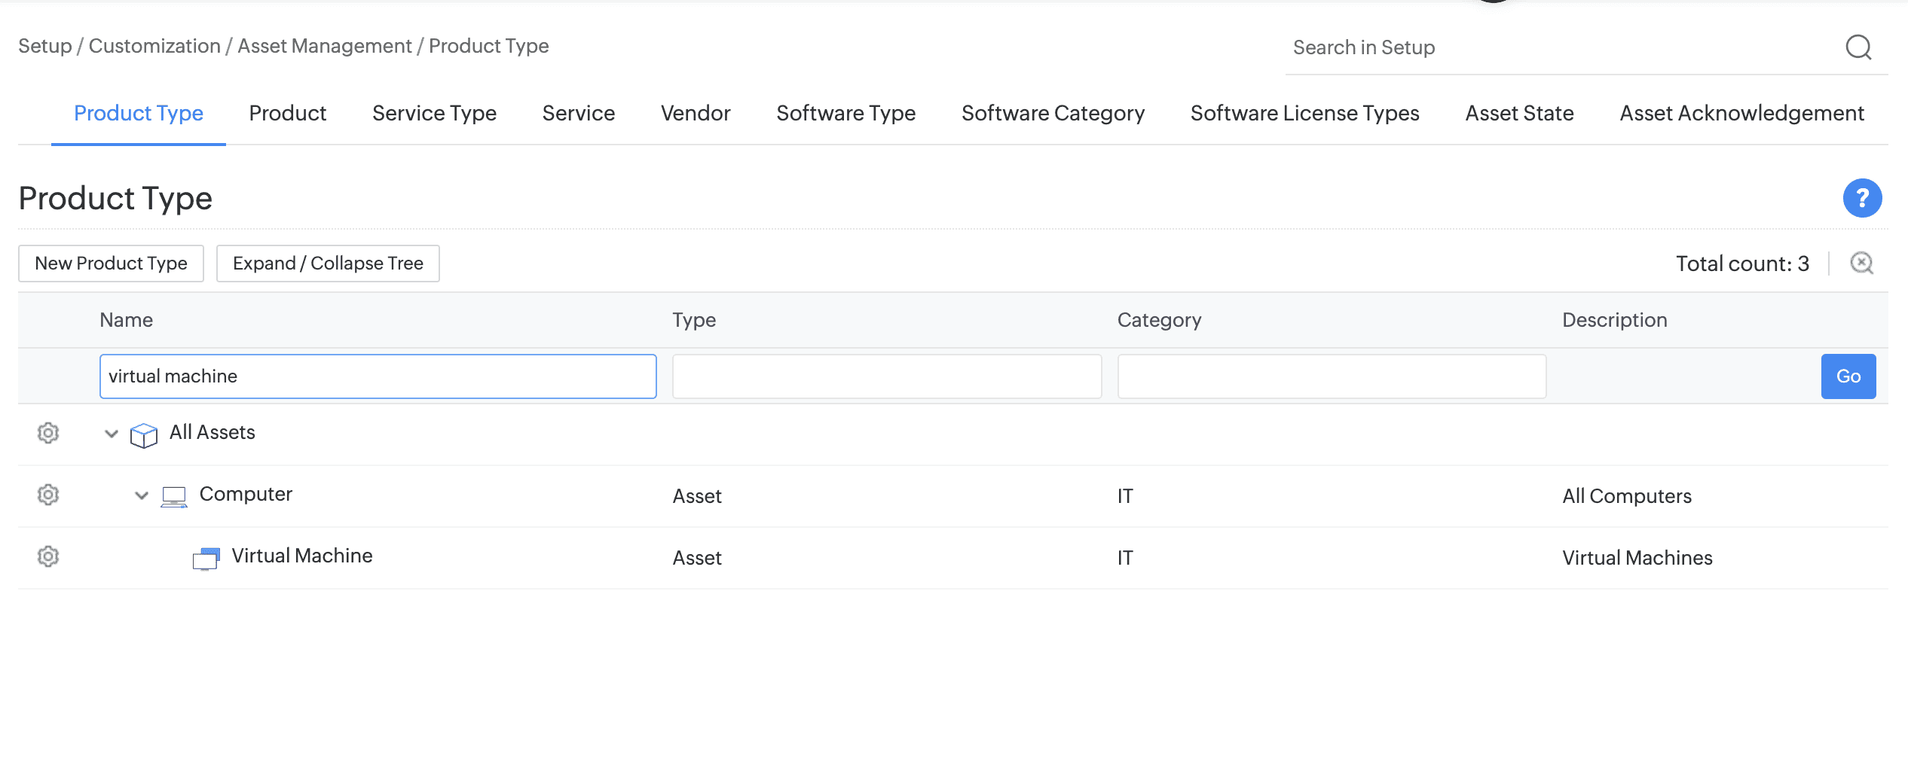Click the gear icon beside All Assets

click(48, 433)
